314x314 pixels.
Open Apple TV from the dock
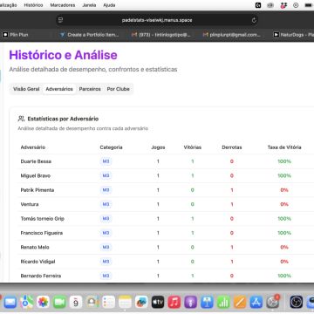tap(158, 303)
